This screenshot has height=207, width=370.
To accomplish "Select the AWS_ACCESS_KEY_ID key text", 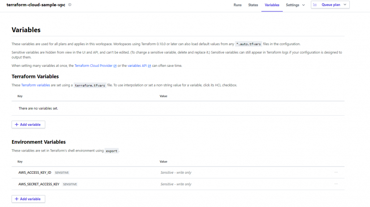I will (x=35, y=173).
